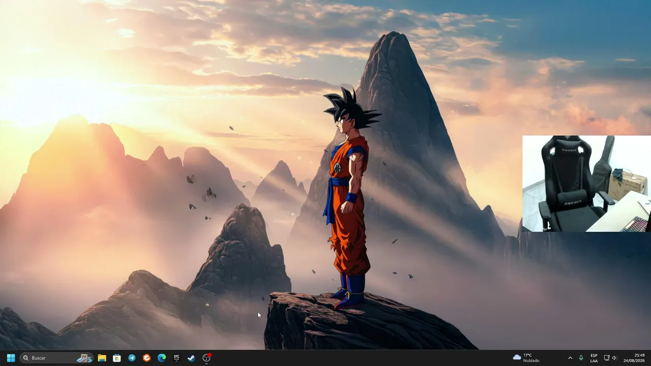Open network settings from tray
This screenshot has width=651, height=366.
coord(607,358)
